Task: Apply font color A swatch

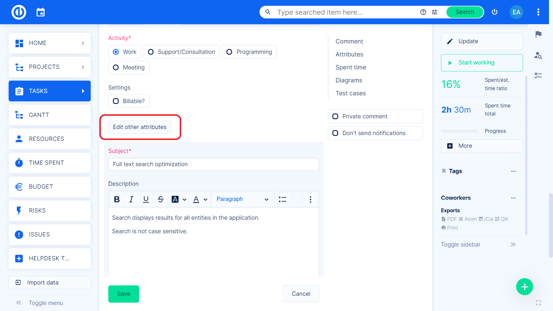Action: [x=196, y=199]
